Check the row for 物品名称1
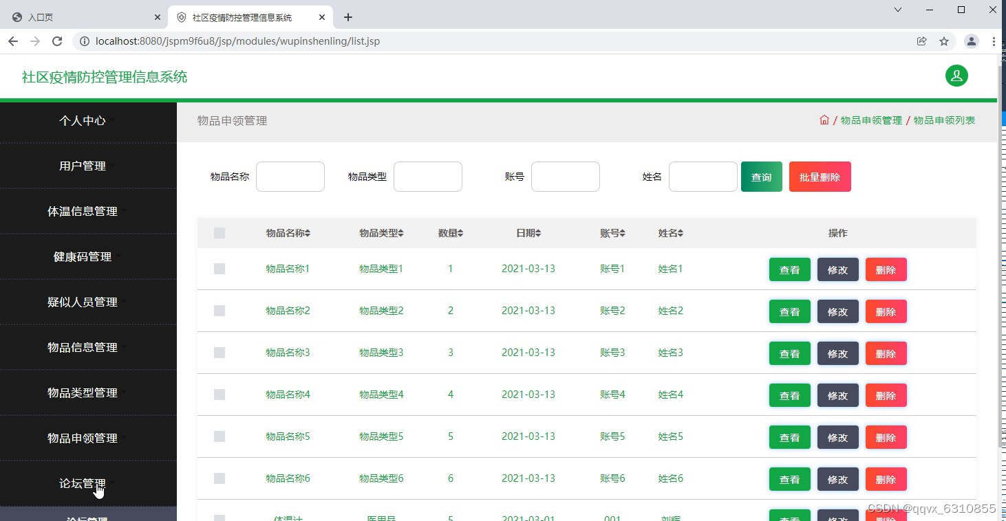 coord(220,269)
